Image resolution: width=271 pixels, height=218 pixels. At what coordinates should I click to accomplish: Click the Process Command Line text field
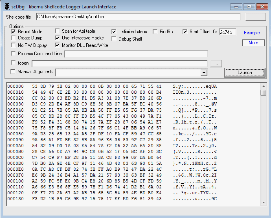coord(136,54)
